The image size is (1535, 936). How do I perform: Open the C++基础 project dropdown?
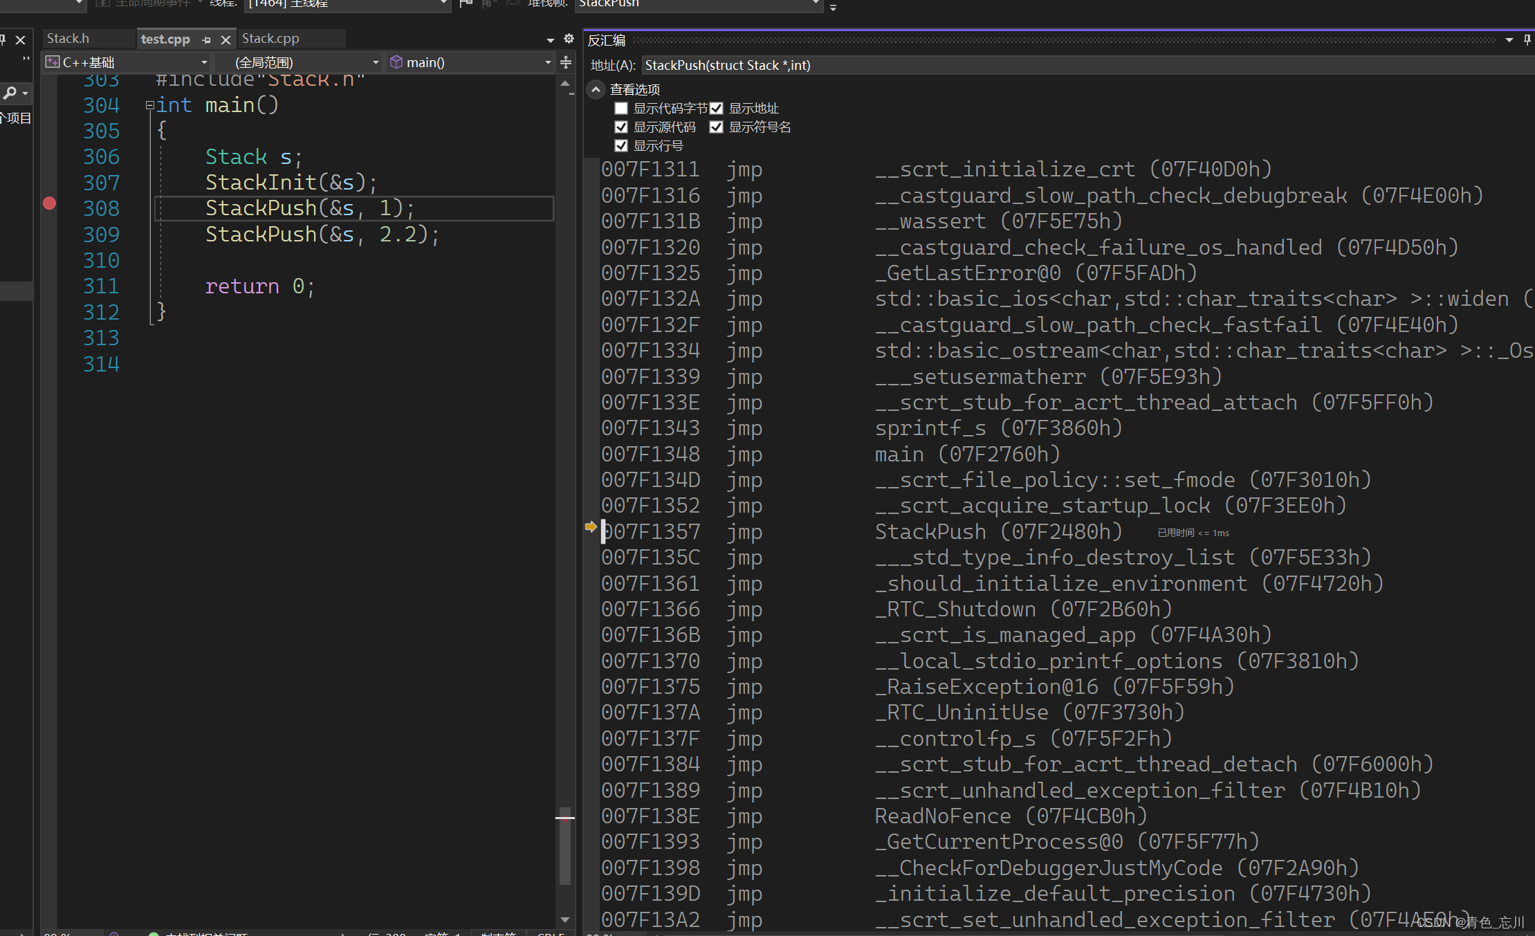tap(204, 63)
